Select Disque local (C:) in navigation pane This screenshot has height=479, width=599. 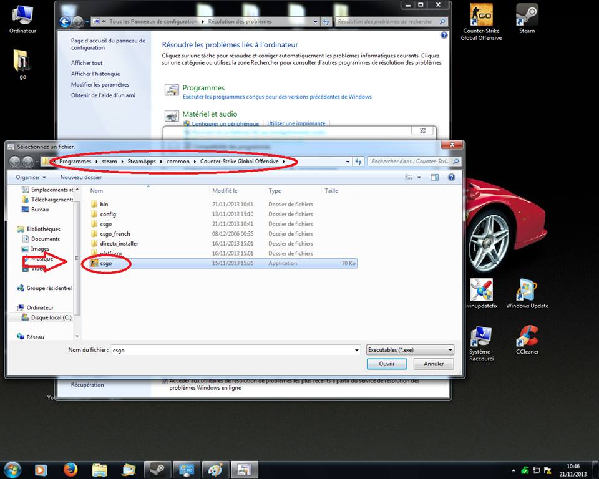pyautogui.click(x=47, y=317)
